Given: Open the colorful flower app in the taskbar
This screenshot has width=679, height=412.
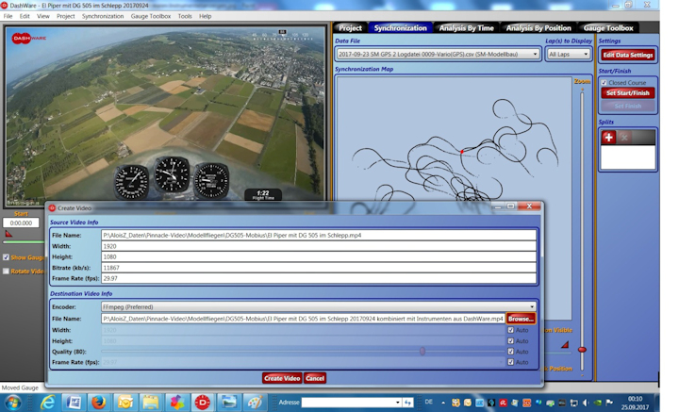Looking at the screenshot, I should coord(176,403).
